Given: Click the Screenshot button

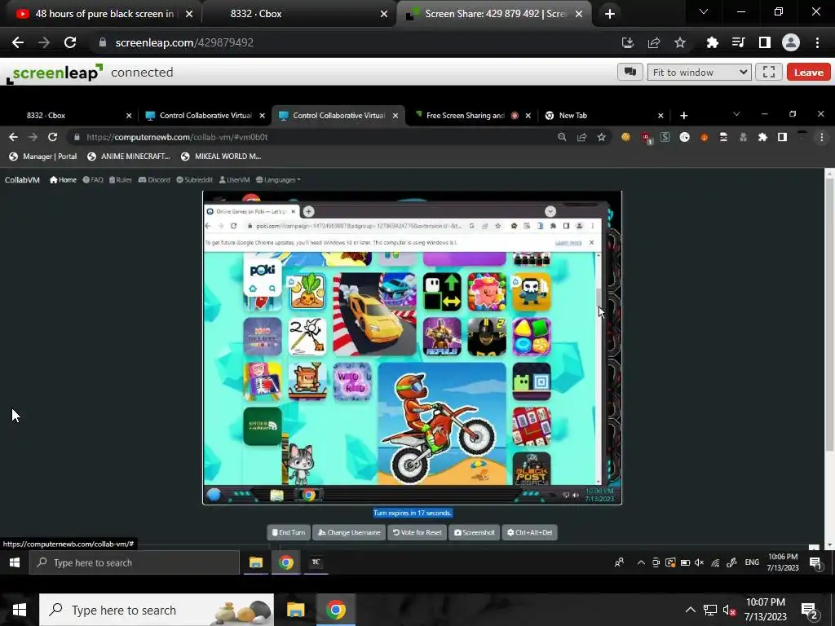Looking at the screenshot, I should pyautogui.click(x=474, y=532).
